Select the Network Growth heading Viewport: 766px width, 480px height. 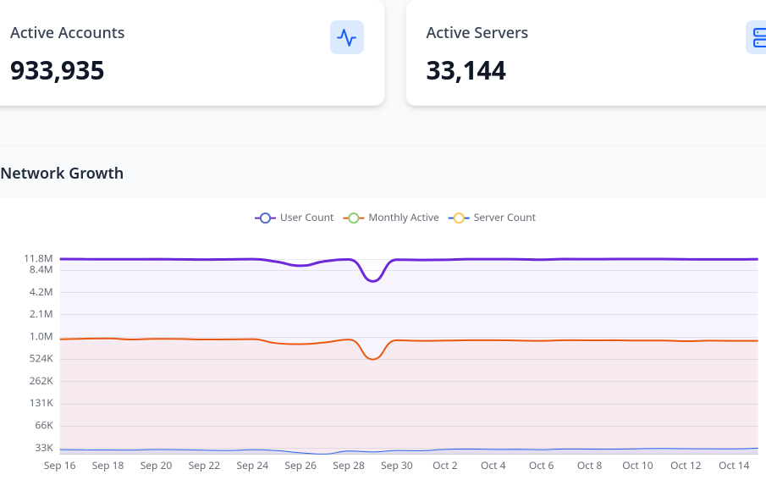click(62, 174)
